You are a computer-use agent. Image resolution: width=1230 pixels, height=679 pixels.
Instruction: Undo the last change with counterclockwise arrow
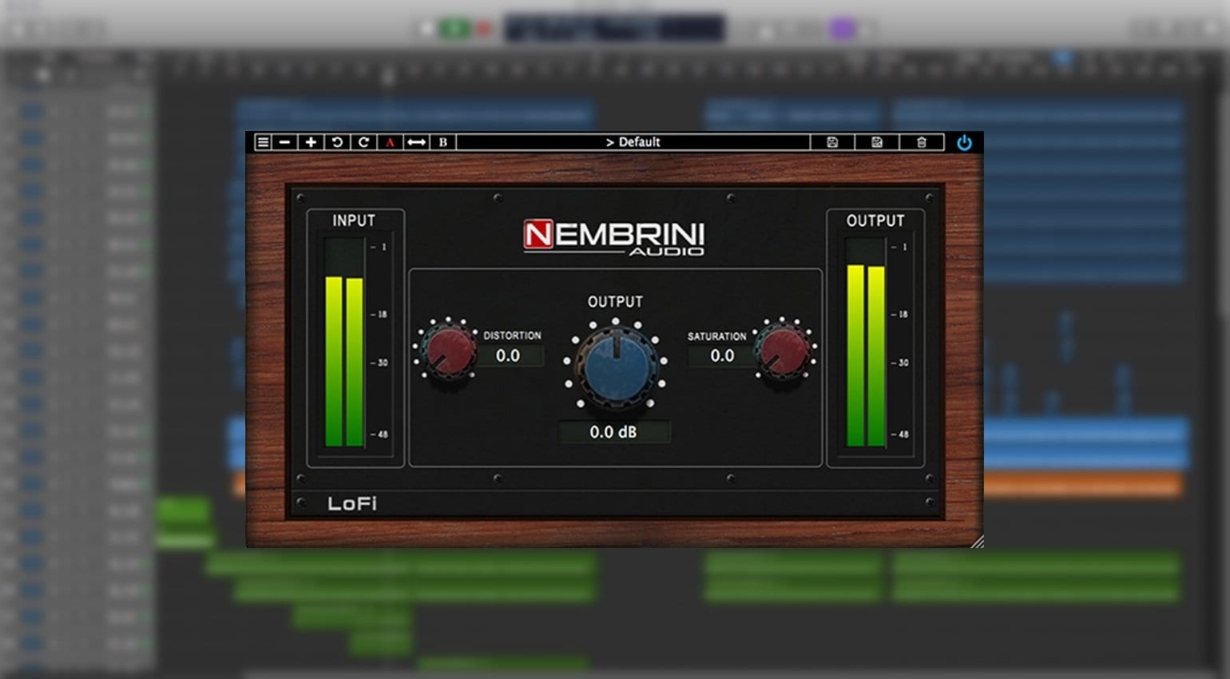point(337,142)
